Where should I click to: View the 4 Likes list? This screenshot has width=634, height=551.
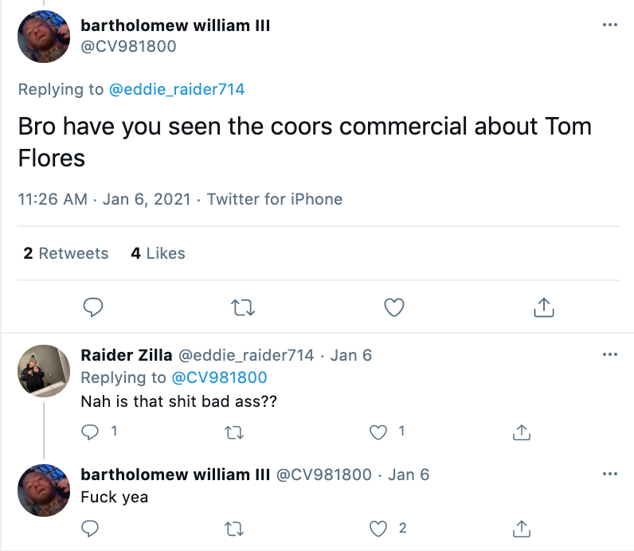(158, 253)
